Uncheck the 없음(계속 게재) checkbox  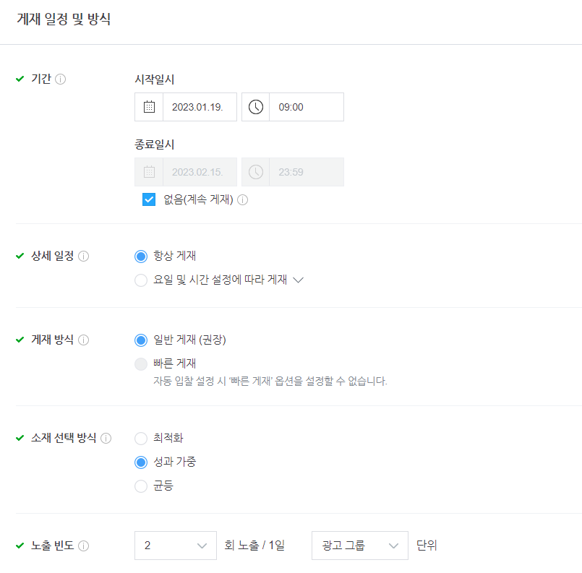[149, 199]
